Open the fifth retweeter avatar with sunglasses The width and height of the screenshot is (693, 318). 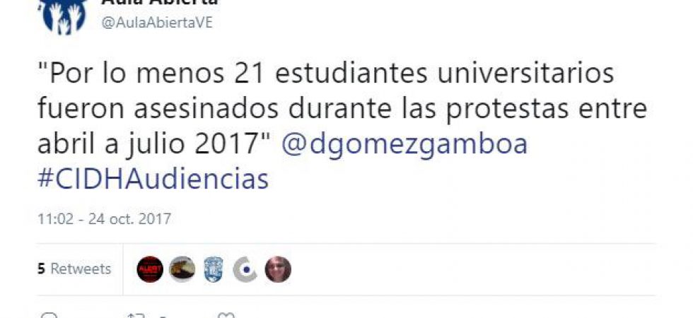pyautogui.click(x=278, y=269)
